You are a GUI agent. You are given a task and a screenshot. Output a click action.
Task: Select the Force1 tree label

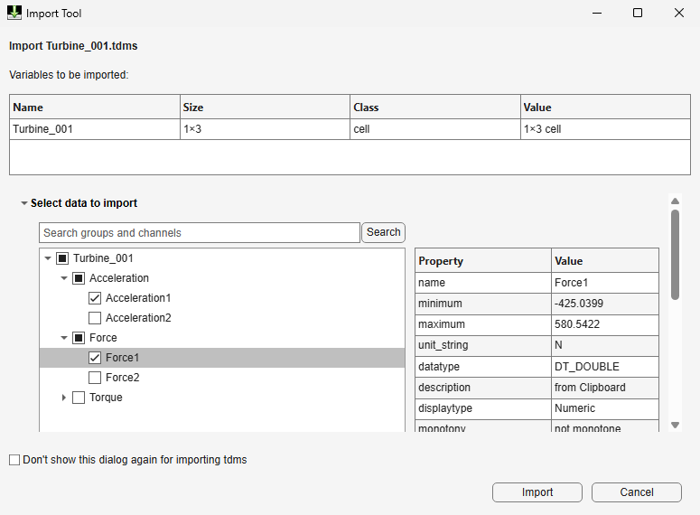tap(122, 358)
